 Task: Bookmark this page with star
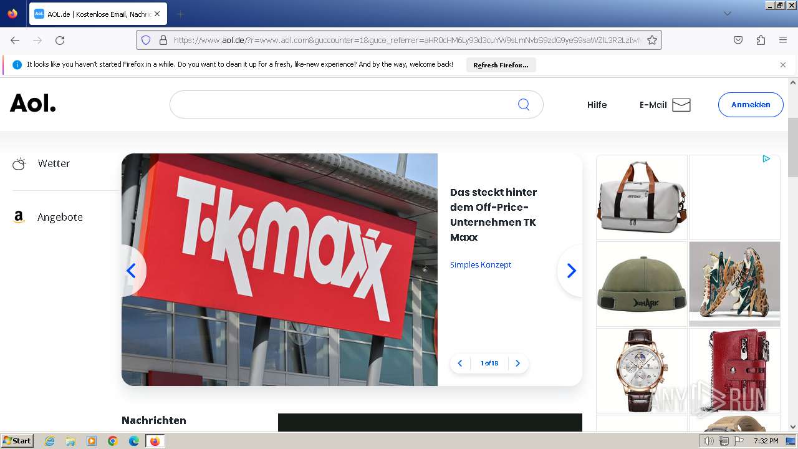pos(652,40)
